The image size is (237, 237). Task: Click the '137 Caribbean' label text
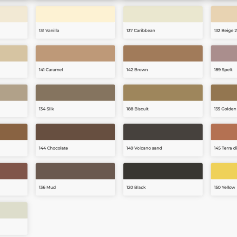[x=141, y=31]
